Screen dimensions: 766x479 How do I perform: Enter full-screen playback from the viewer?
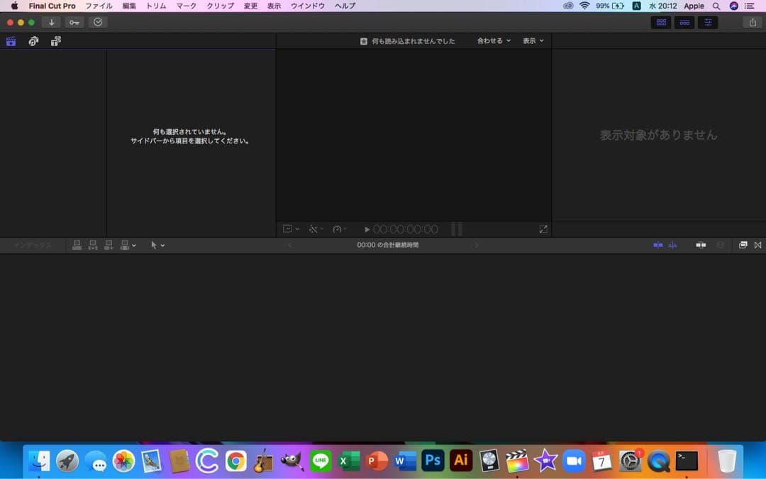click(x=543, y=229)
